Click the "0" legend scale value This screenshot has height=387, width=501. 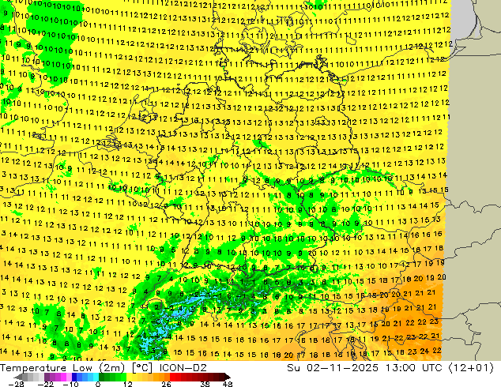pyautogui.click(x=98, y=384)
